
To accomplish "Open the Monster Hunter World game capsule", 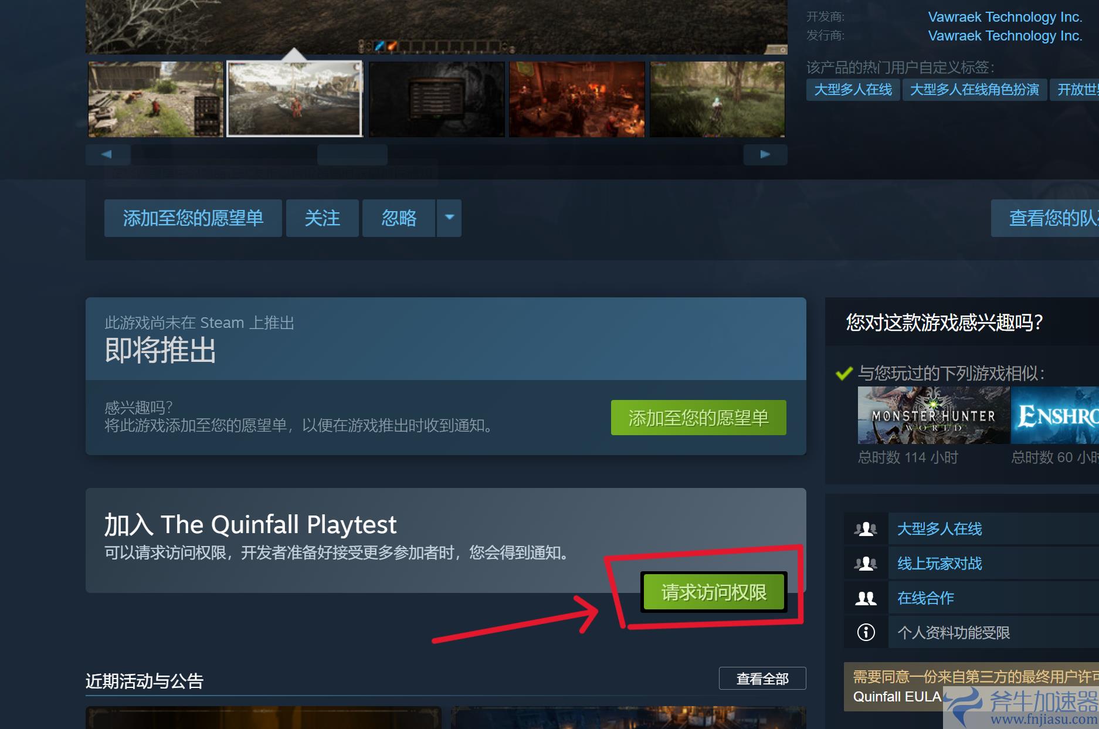I will (x=934, y=415).
